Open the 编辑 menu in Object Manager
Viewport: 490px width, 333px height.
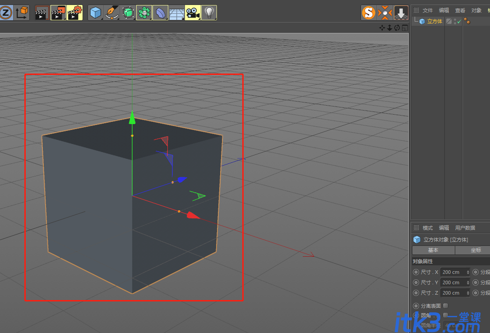coord(444,10)
